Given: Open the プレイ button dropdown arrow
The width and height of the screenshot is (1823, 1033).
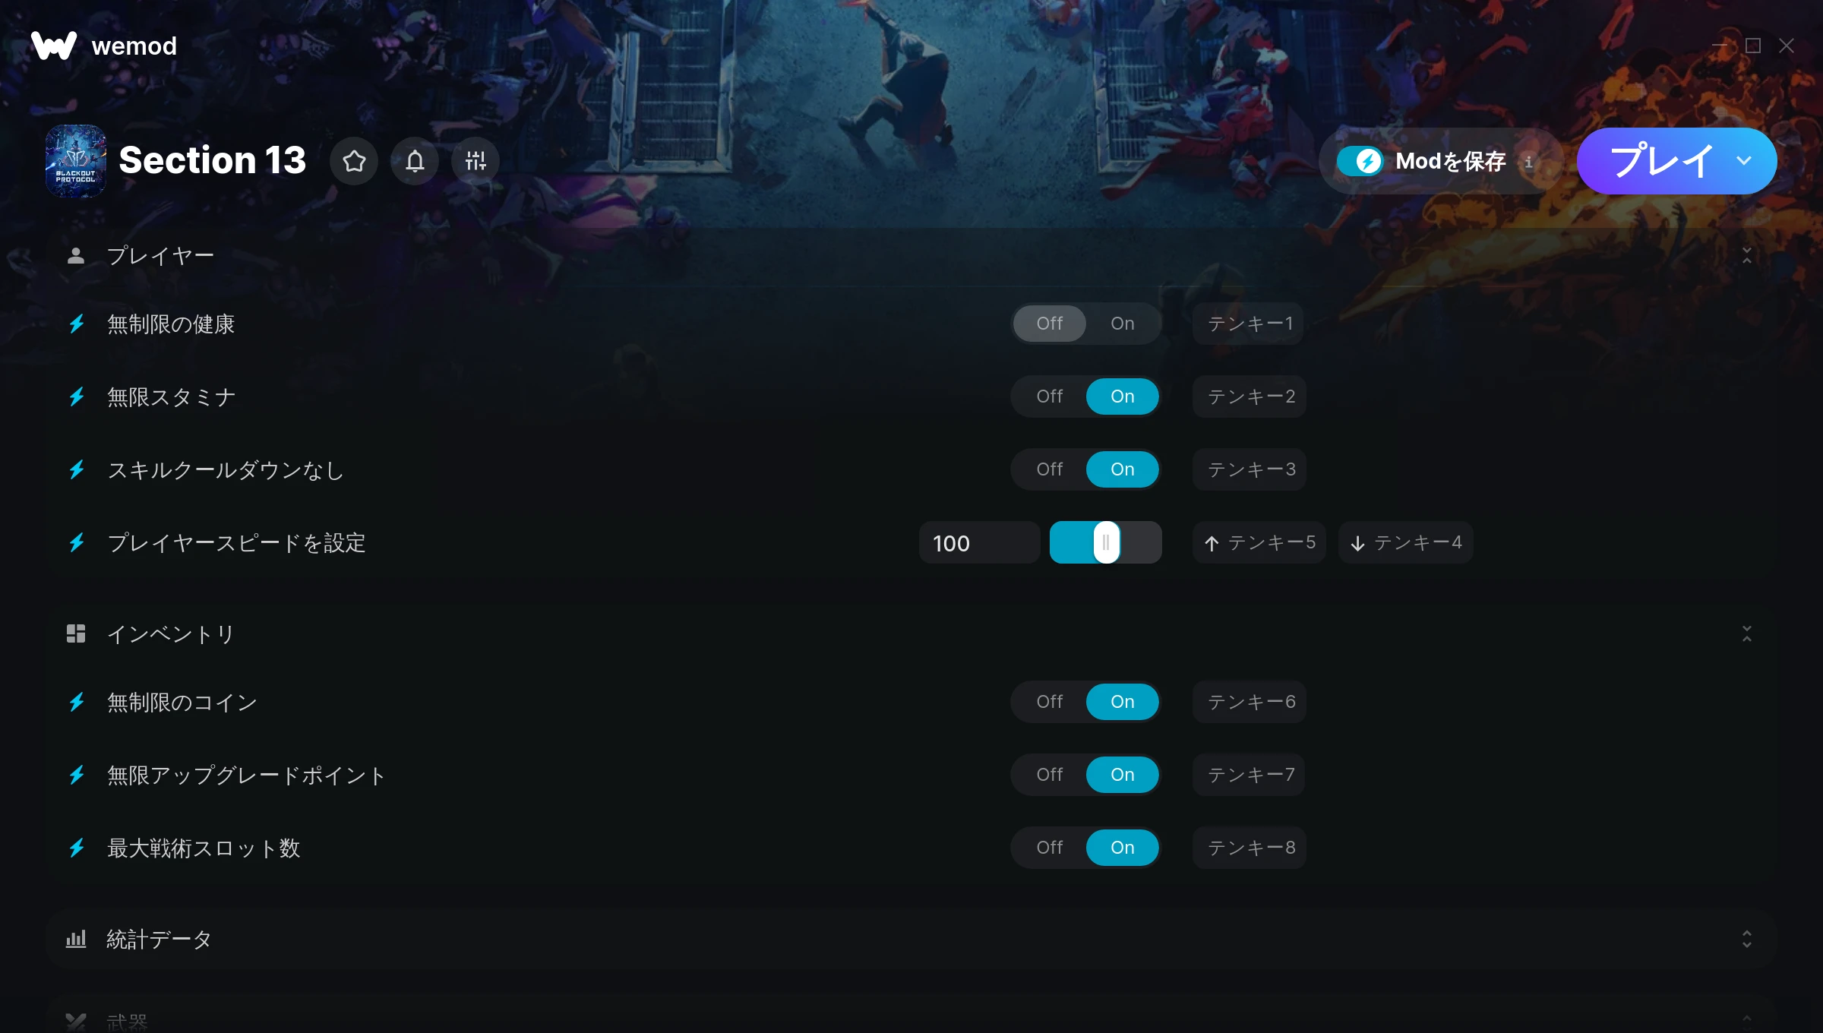Looking at the screenshot, I should [x=1744, y=161].
